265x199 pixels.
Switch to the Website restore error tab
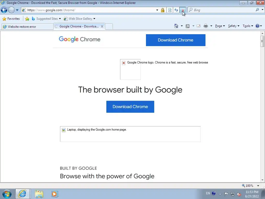(x=27, y=27)
